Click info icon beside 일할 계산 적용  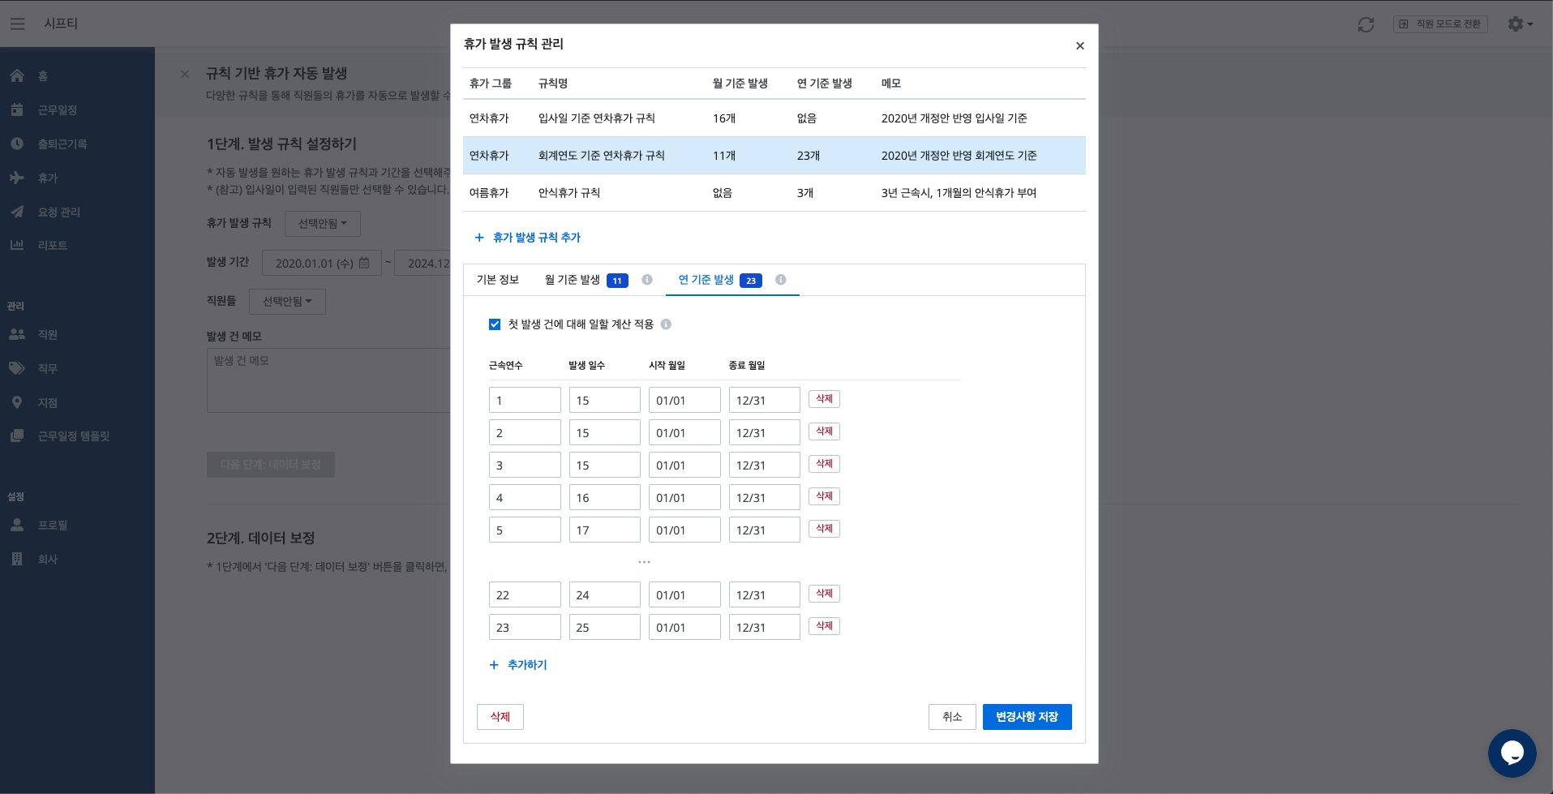coord(666,324)
